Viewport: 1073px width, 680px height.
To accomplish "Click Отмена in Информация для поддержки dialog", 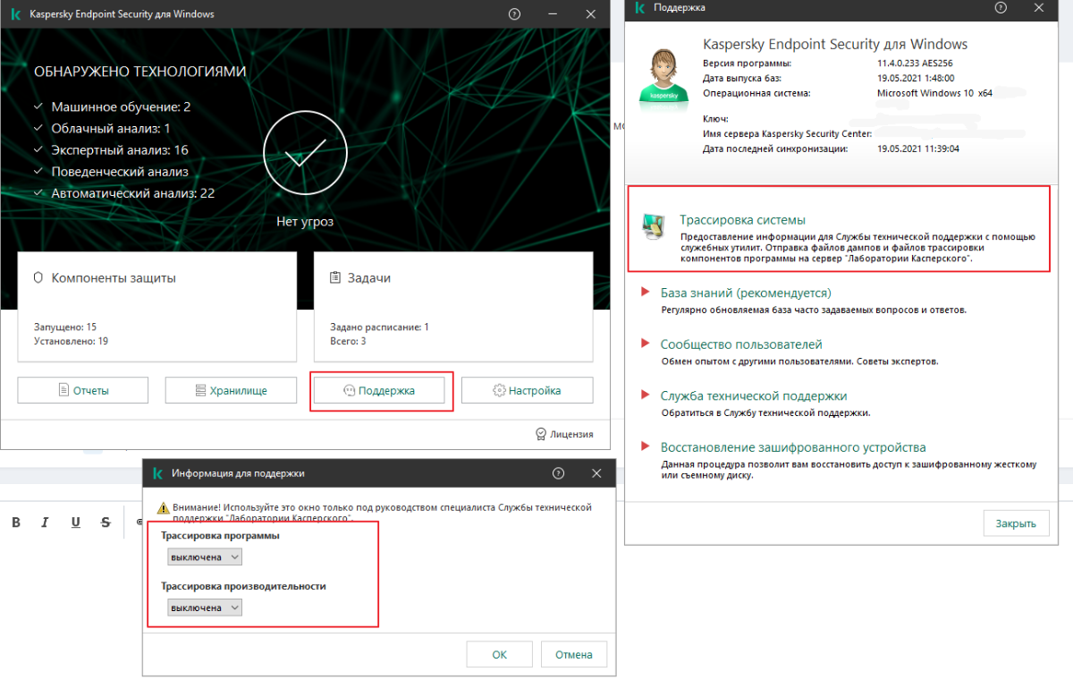I will pyautogui.click(x=574, y=654).
